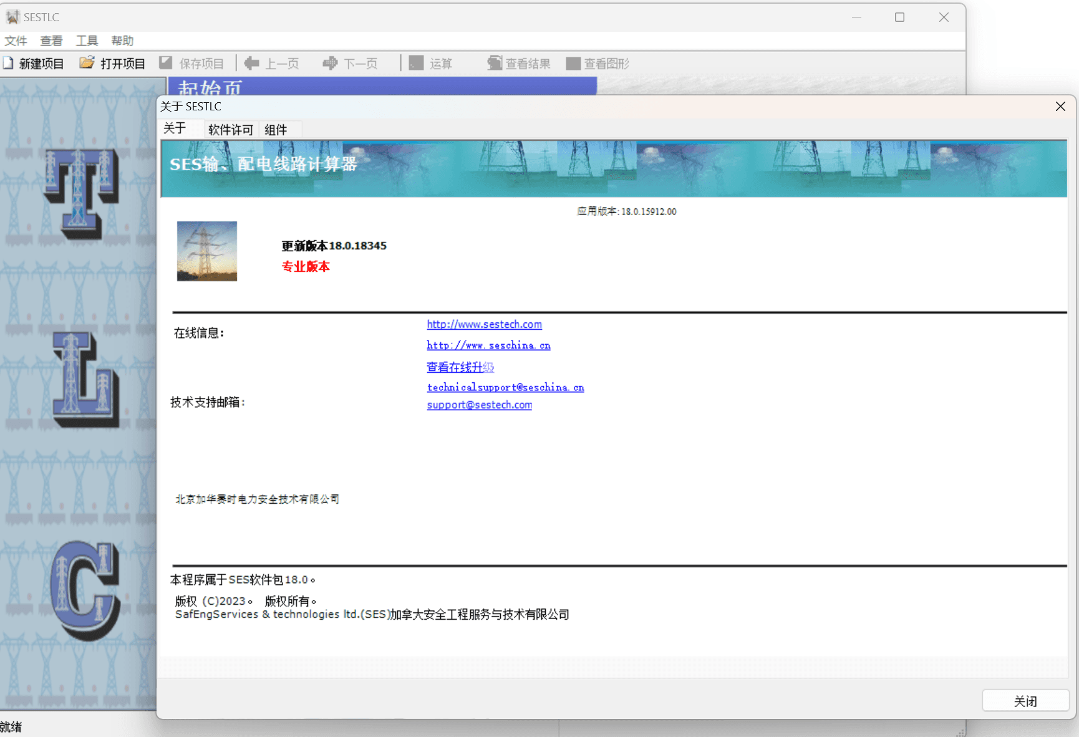Screen dimensions: 1079x737
Task: Click the large L tower logo in sidebar
Action: coord(86,380)
